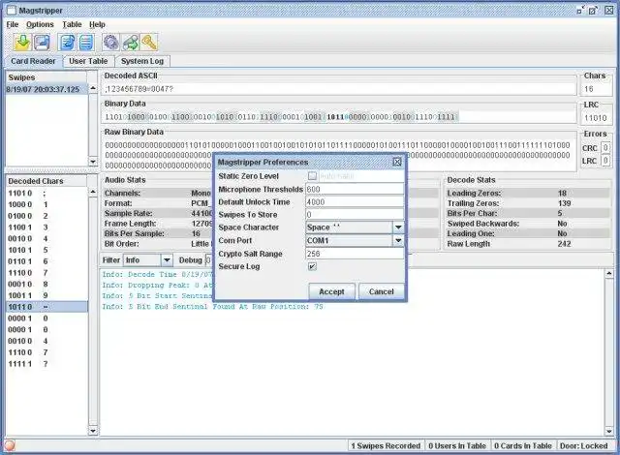This screenshot has height=455, width=620.
Task: Click the yellow folder with green arrow toolbar icon
Action: coord(22,42)
